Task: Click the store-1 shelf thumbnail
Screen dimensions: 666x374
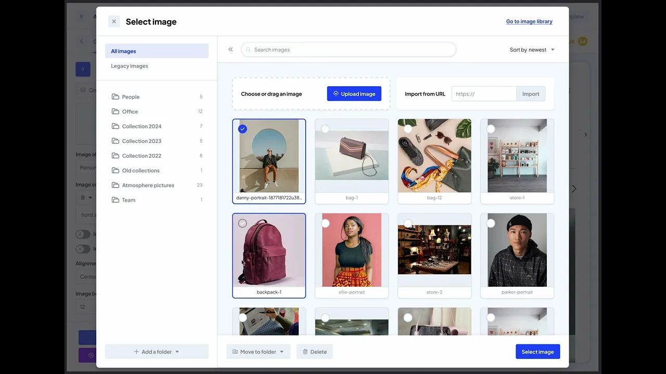Action: pos(517,156)
